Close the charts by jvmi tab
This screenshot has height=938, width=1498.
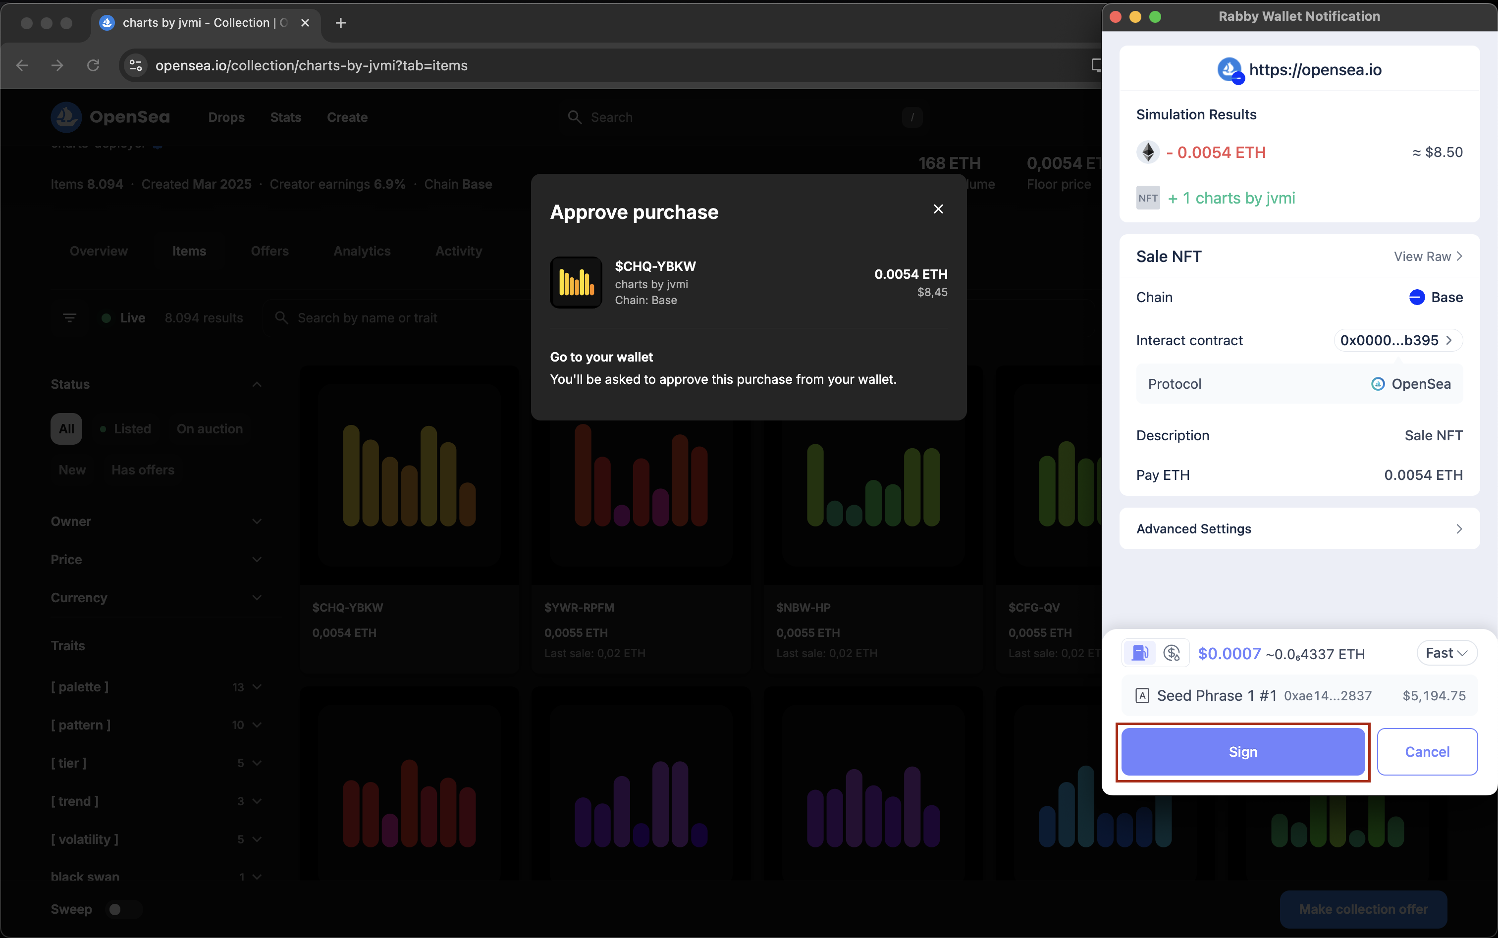pos(305,23)
